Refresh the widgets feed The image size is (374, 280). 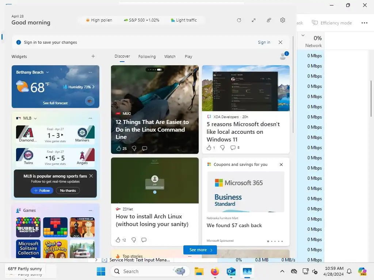click(239, 20)
